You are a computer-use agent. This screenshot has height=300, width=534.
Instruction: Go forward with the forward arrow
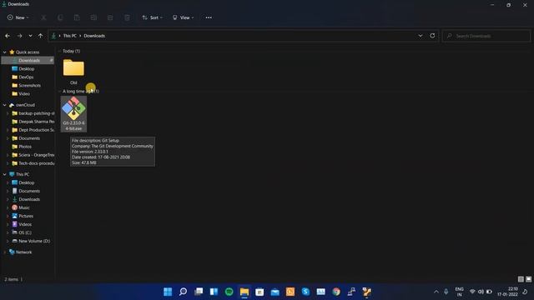(19, 36)
